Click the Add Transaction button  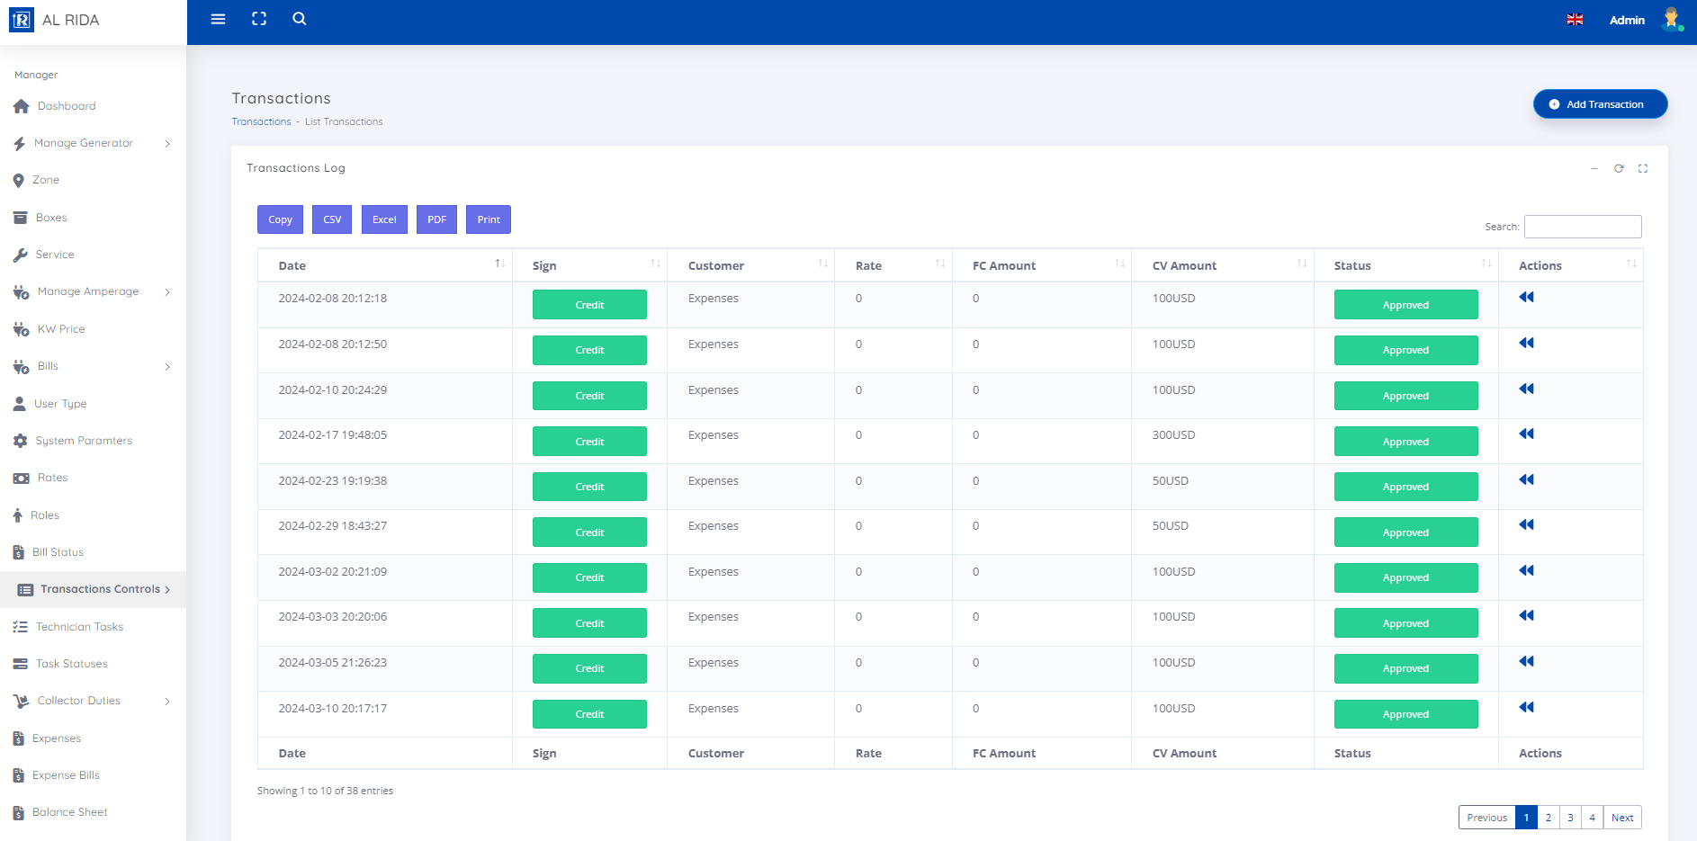(x=1600, y=104)
